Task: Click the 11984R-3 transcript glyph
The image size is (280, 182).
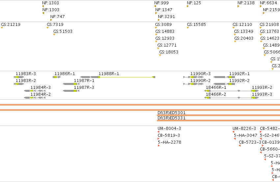Action: click(35, 91)
